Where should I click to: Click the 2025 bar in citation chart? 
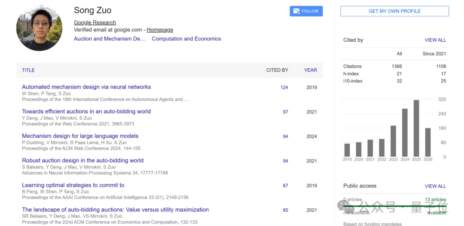(416, 128)
